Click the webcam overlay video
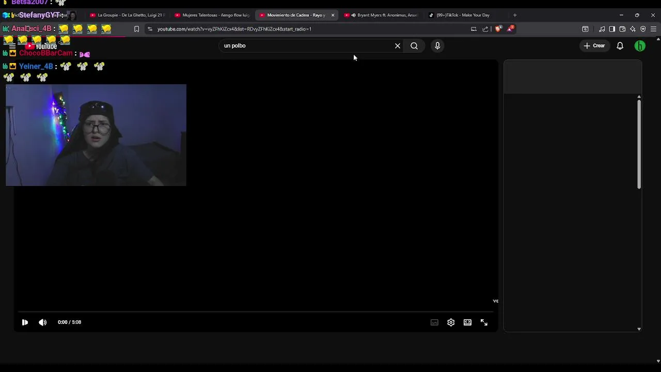Screen dimensions: 661x372 [x=96, y=135]
